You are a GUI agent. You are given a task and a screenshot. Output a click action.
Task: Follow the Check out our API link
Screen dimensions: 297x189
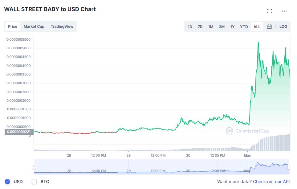pos(271,182)
